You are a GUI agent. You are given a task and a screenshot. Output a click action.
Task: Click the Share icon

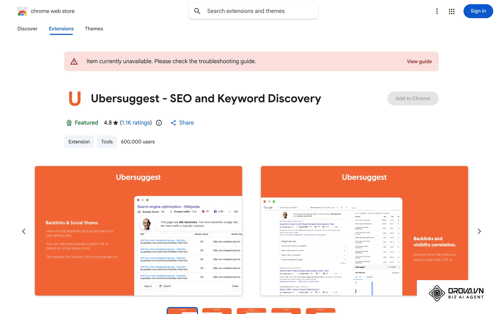[173, 123]
